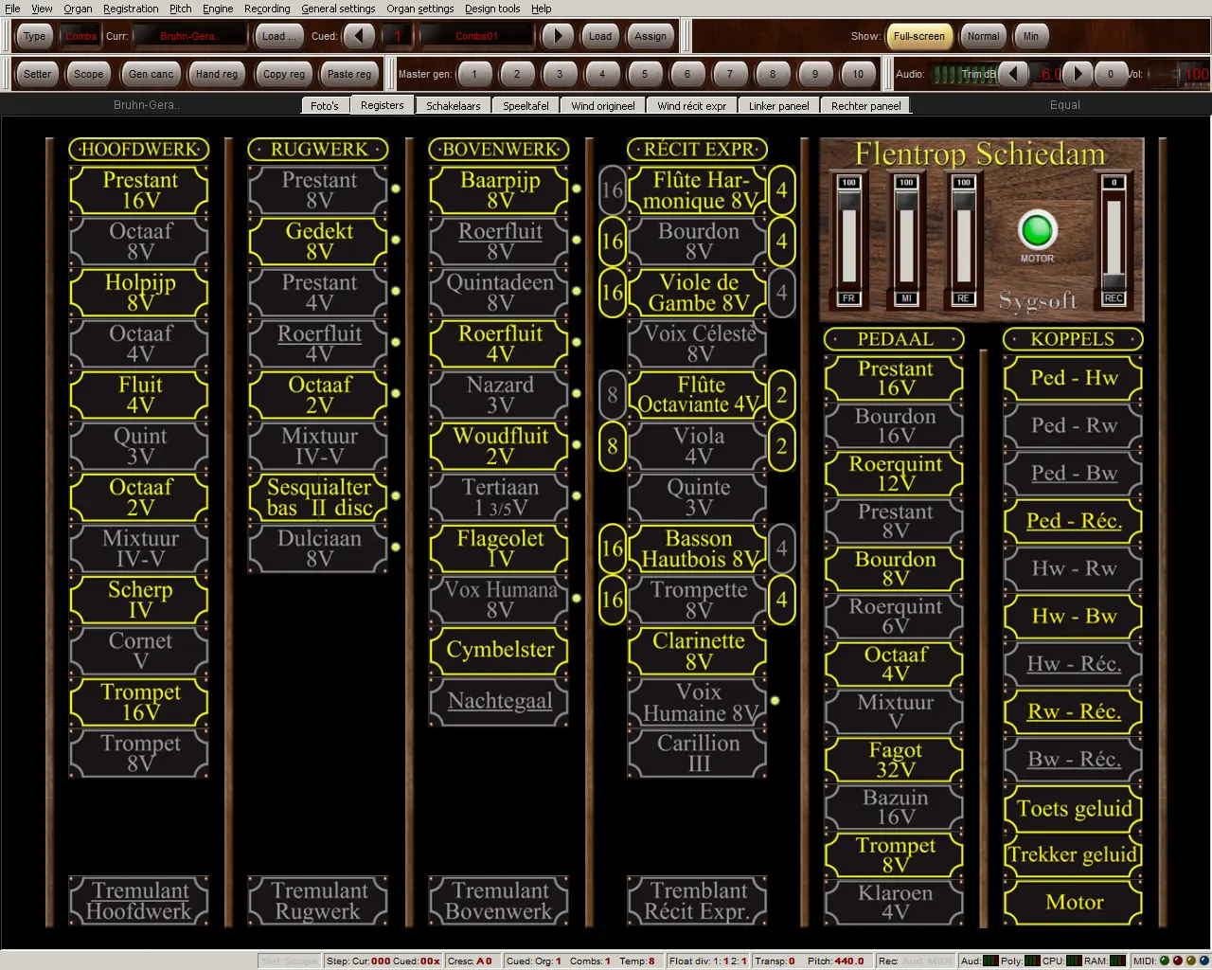The height and width of the screenshot is (970, 1212).
Task: Click the Gen canc button
Action: click(x=151, y=74)
